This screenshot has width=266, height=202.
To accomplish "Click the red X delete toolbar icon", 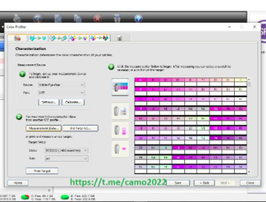I will point(97,18).
